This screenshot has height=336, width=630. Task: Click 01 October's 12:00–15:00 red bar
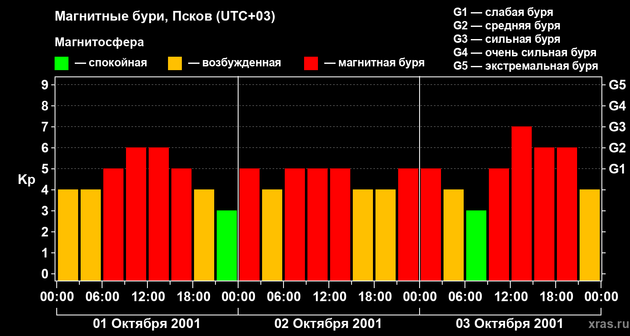[x=159, y=214]
